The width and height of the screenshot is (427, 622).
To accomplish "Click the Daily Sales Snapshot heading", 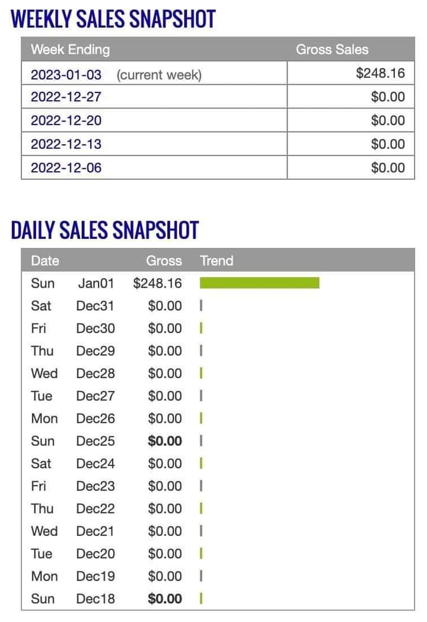I will [x=104, y=230].
